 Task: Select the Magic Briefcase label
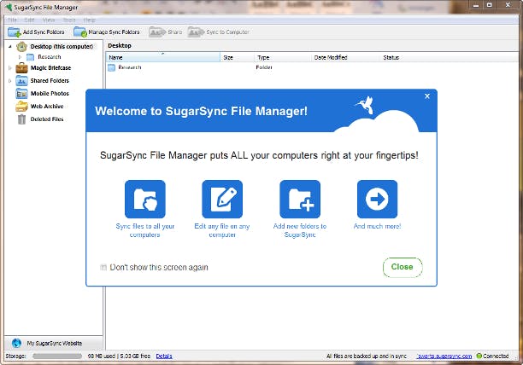(50, 68)
